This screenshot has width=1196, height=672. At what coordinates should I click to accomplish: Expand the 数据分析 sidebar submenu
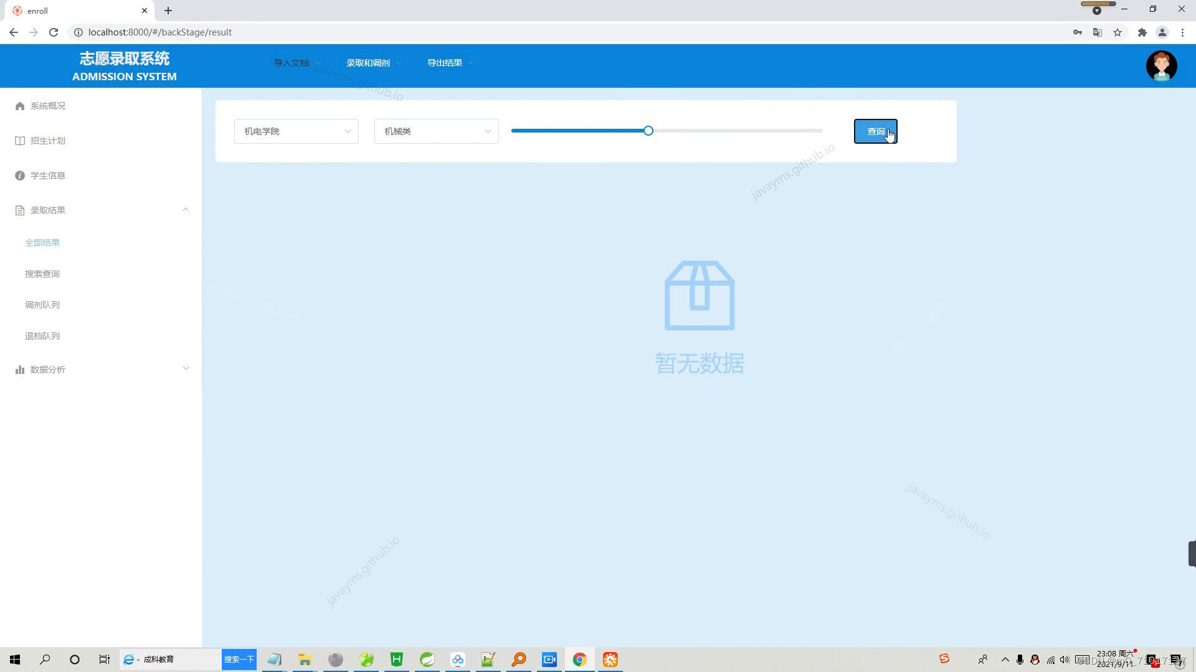point(186,369)
